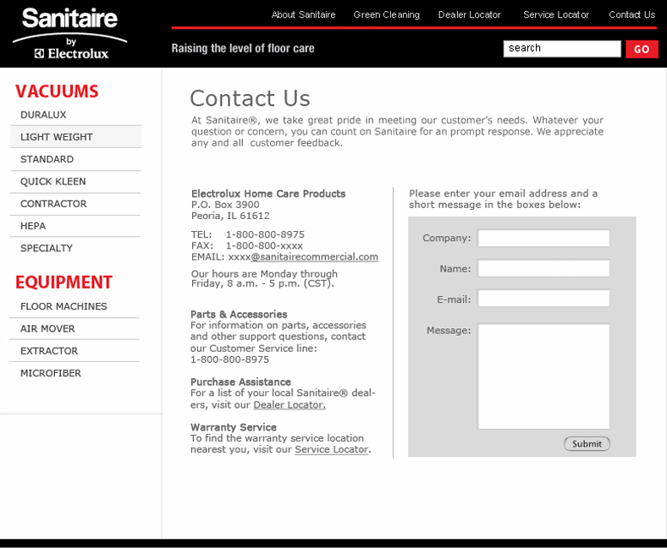The height and width of the screenshot is (549, 667).
Task: Choose the HEPA vacuums category
Action: (x=33, y=227)
